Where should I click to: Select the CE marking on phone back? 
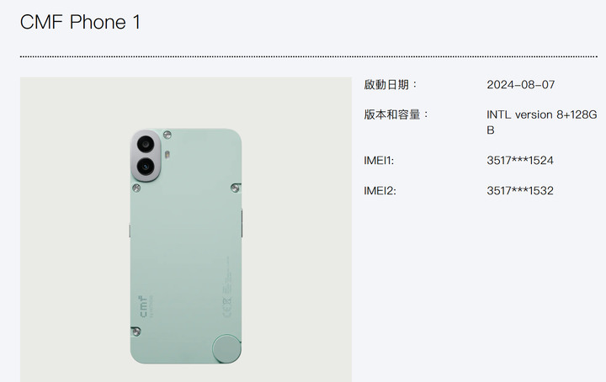tap(227, 307)
